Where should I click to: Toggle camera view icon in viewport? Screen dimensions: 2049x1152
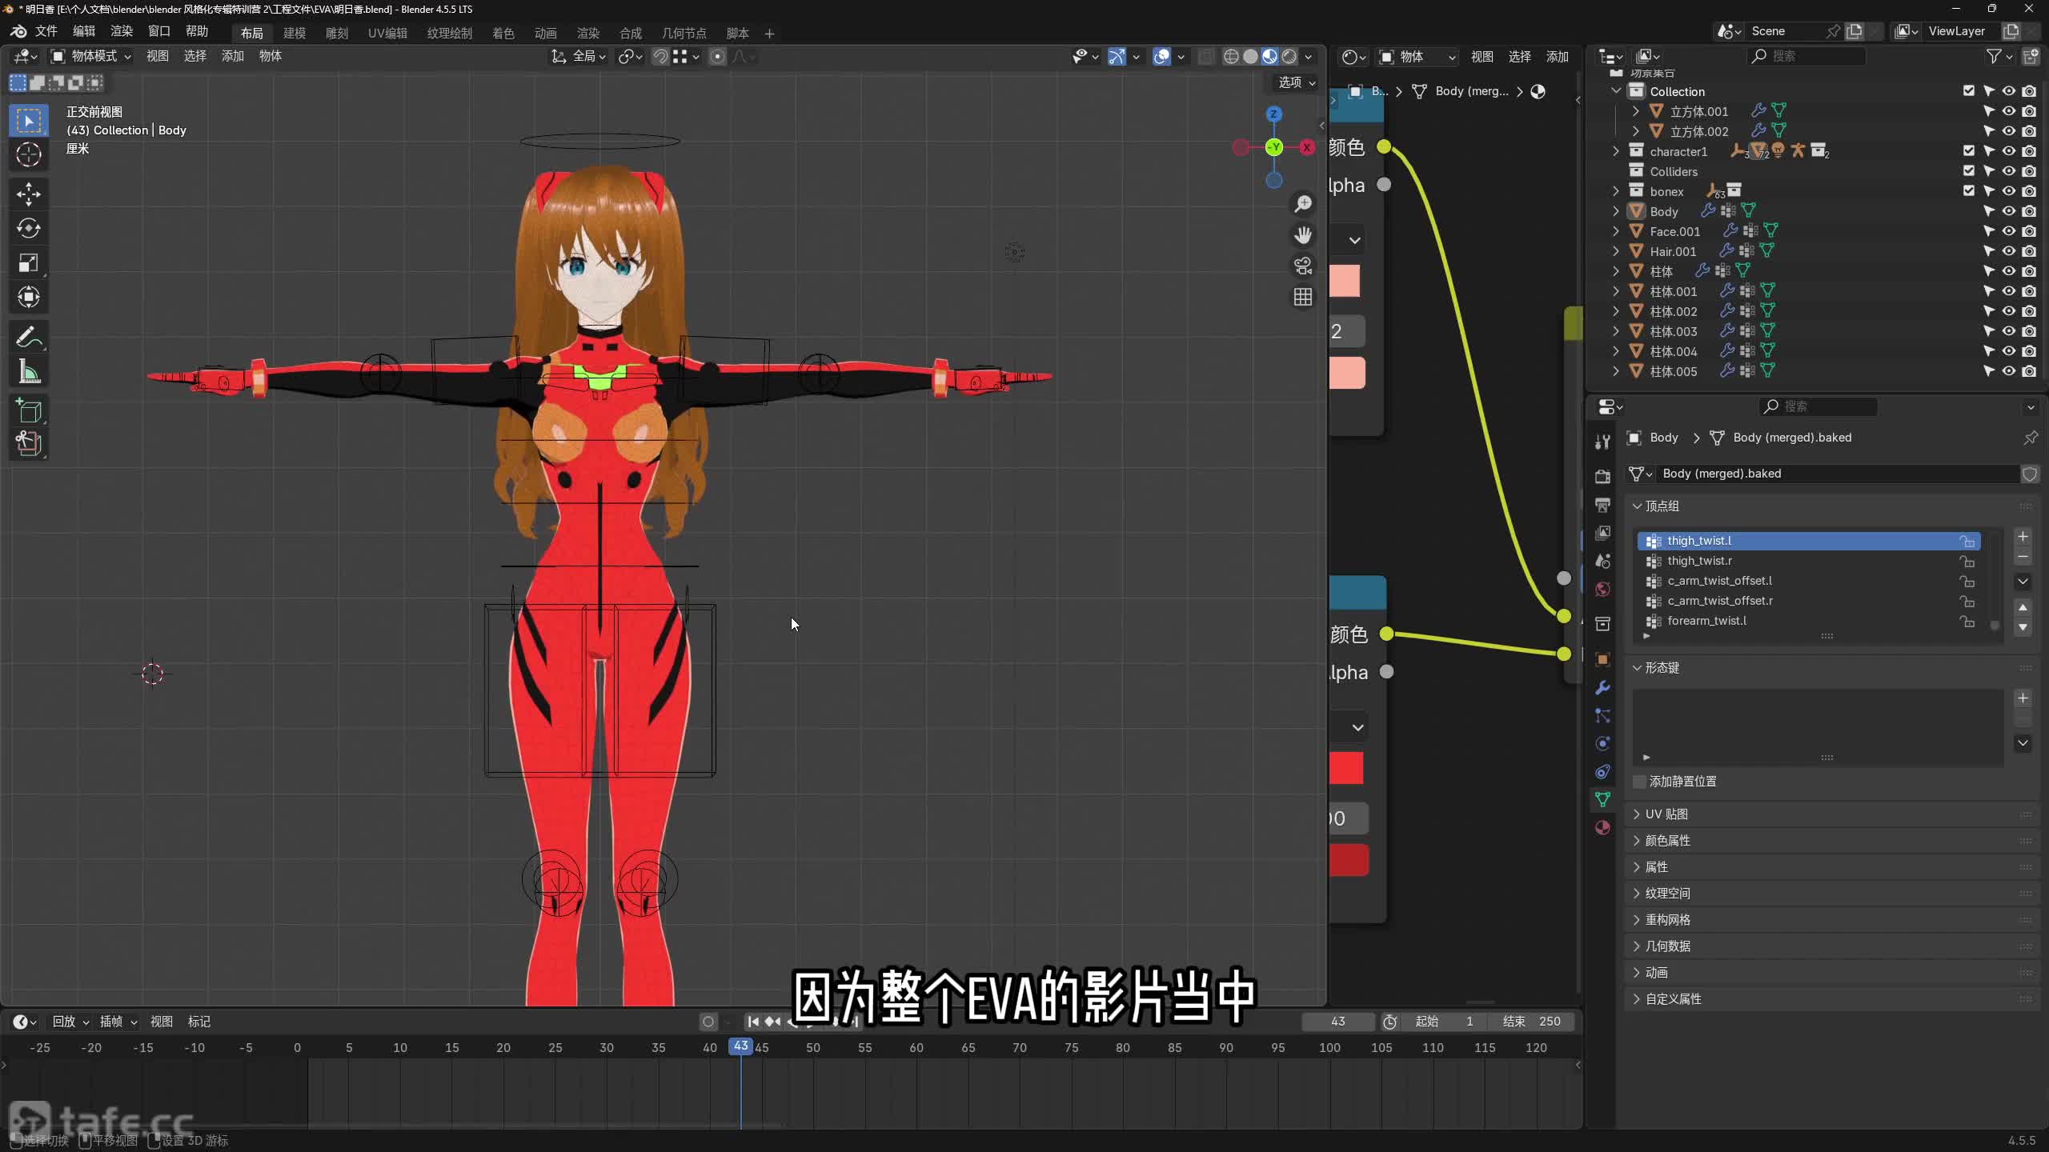(x=1303, y=266)
